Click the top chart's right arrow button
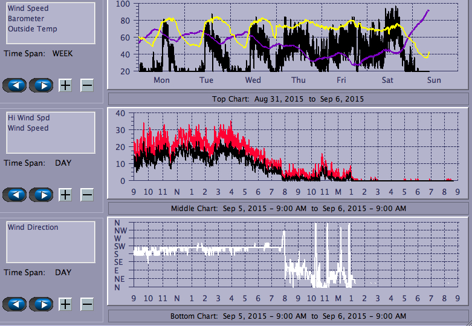 [x=41, y=85]
